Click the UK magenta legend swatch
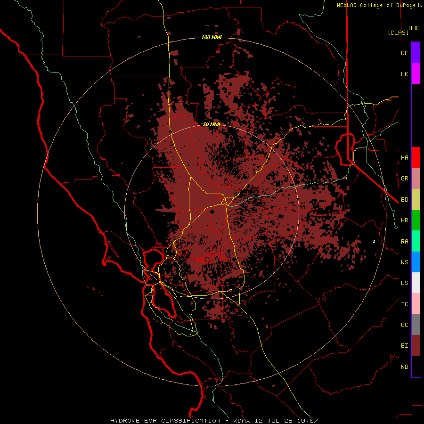Viewport: 424px width, 424px height. (x=416, y=74)
